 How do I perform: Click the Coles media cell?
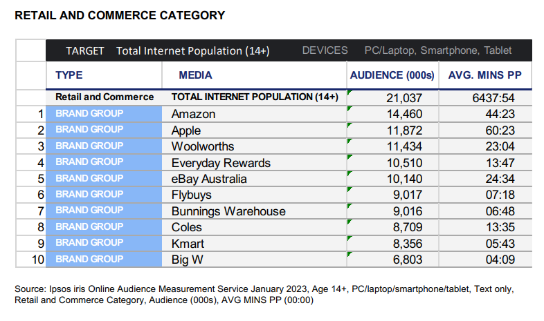pos(187,227)
